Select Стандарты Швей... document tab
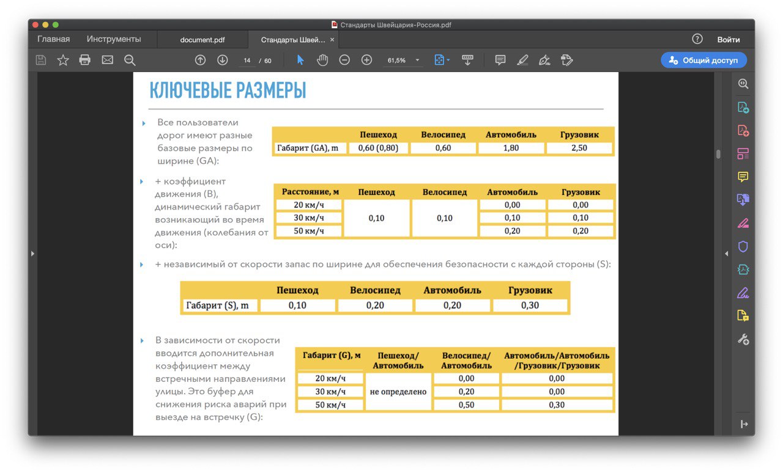The width and height of the screenshot is (783, 473). point(293,40)
